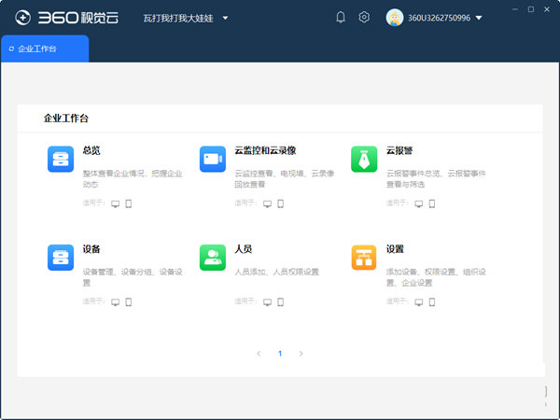Open the 云报警 title link
The height and width of the screenshot is (420, 560).
399,150
